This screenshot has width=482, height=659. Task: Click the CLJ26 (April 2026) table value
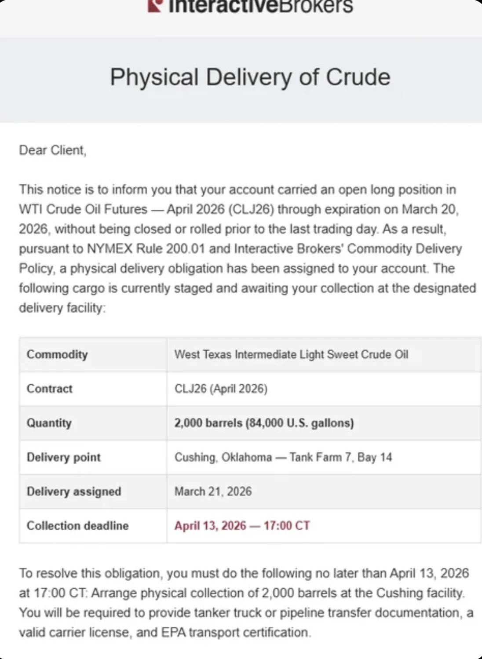(221, 389)
